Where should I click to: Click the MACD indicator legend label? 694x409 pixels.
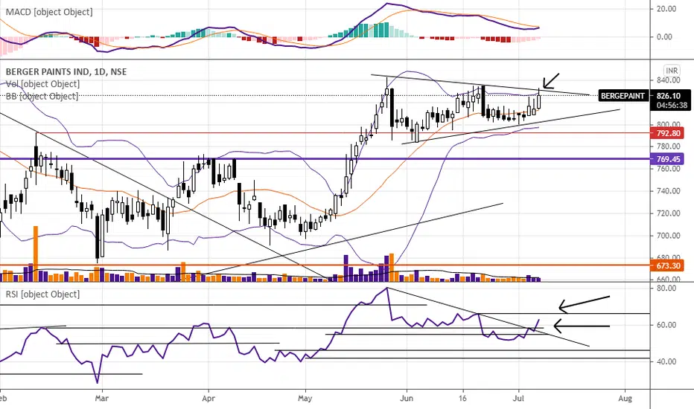coord(49,12)
